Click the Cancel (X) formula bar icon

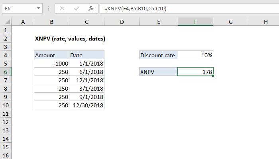point(62,8)
